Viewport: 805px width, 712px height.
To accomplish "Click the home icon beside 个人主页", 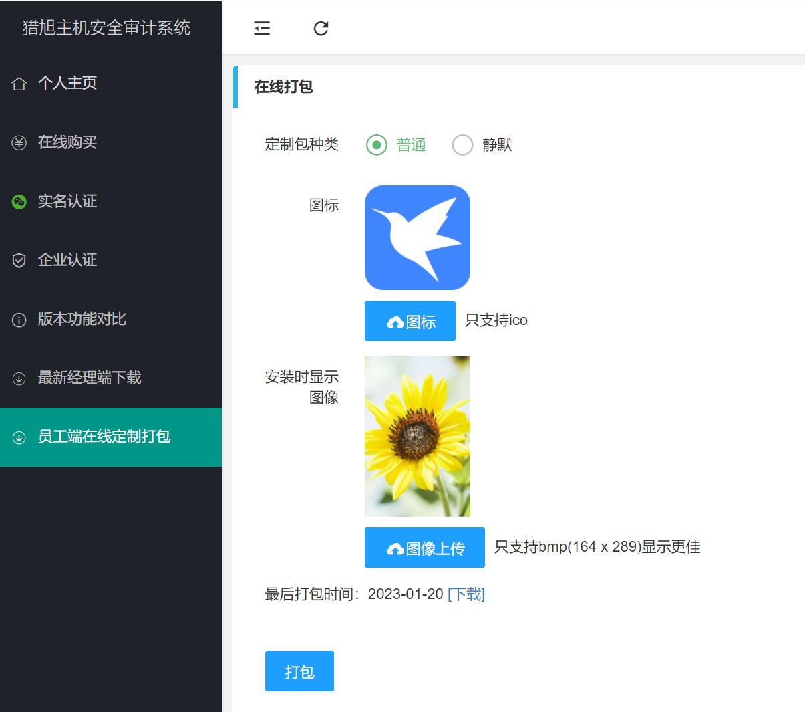I will coord(19,84).
